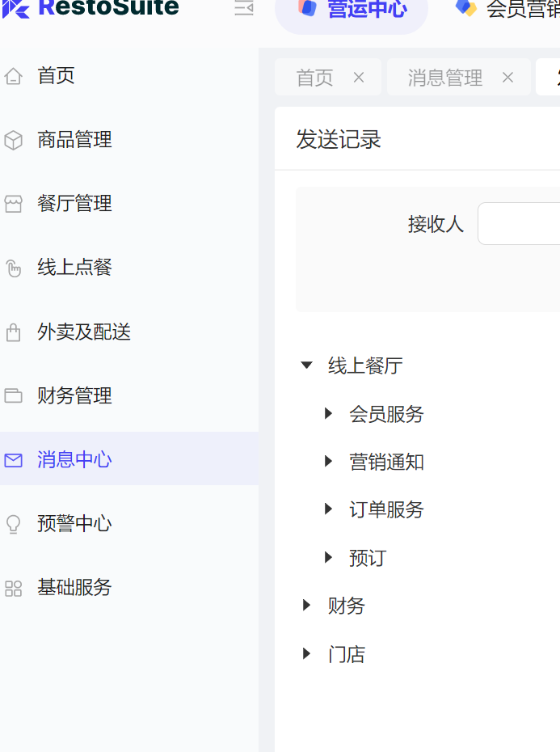Image resolution: width=560 pixels, height=752 pixels.
Task: Click the RestoSuite logo icon
Action: [x=16, y=8]
